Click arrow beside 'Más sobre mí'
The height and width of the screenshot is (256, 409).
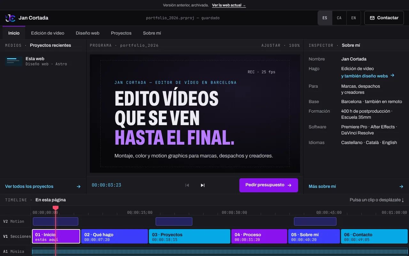[x=402, y=186]
